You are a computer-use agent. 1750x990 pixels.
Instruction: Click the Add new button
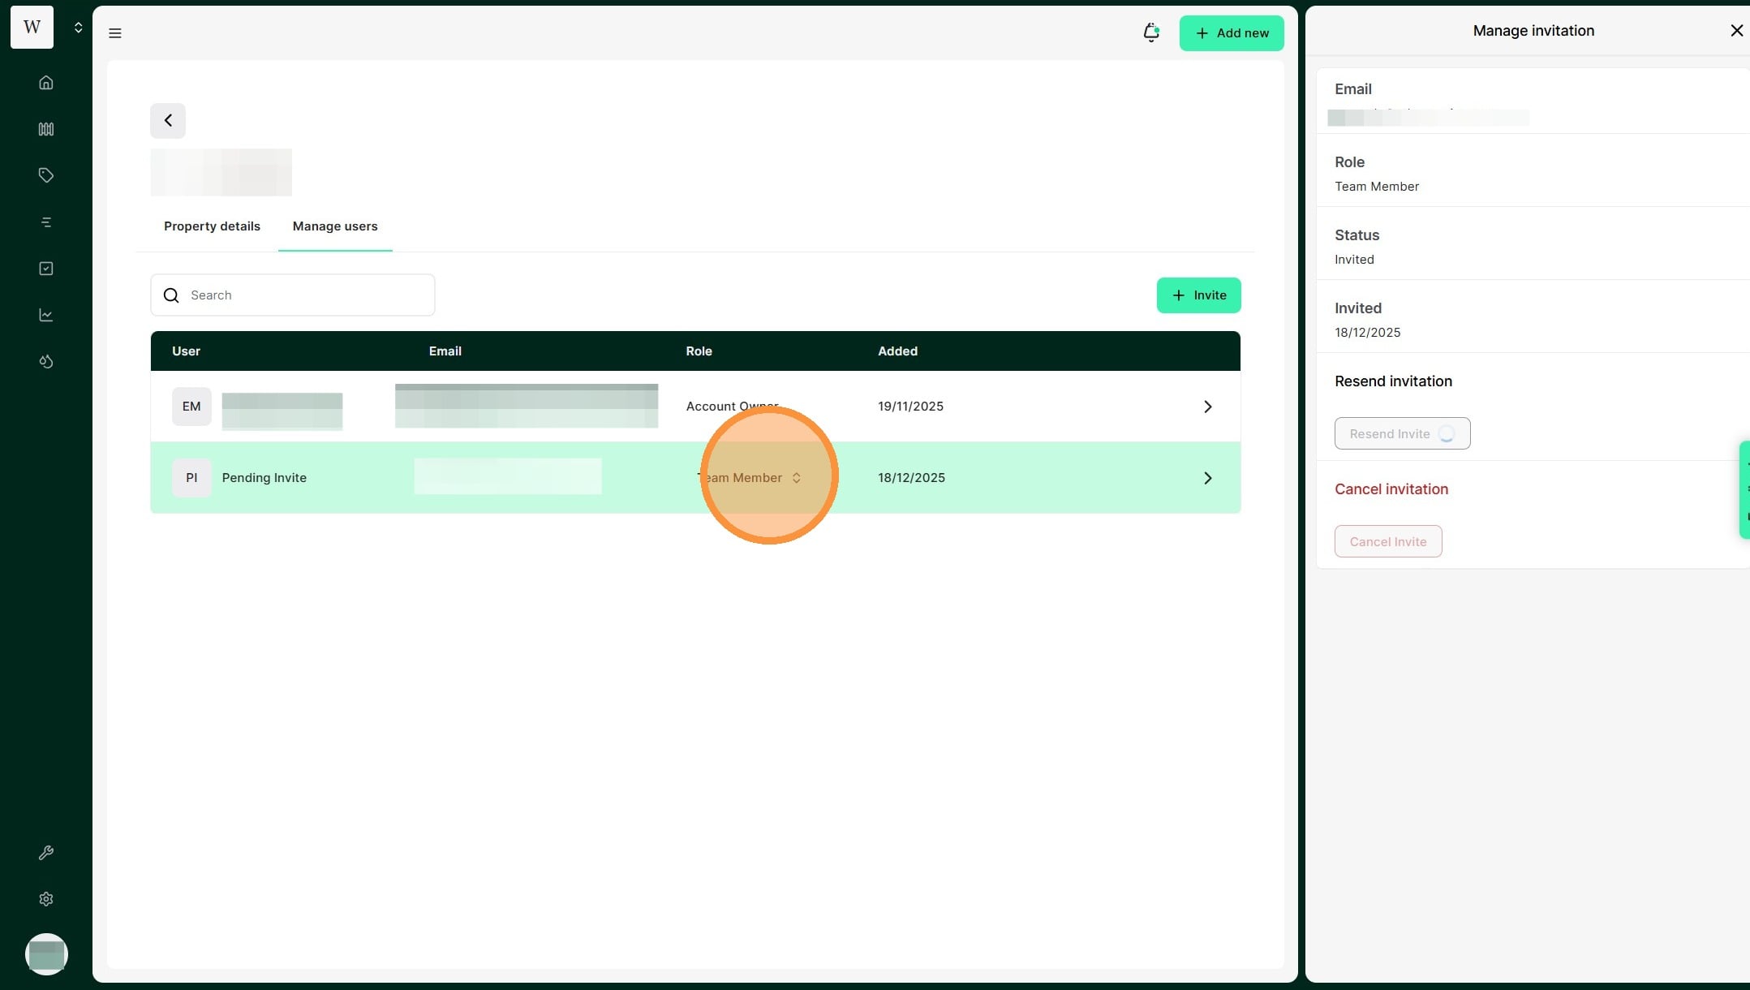pos(1231,33)
